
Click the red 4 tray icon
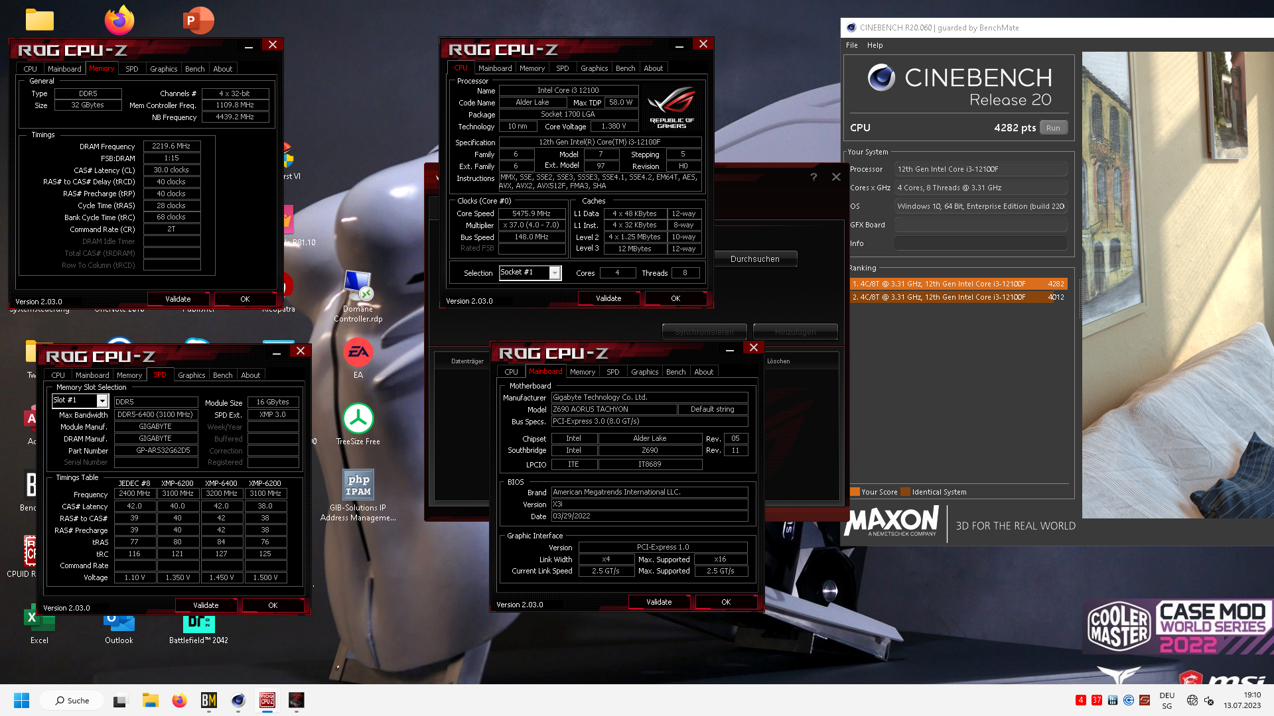click(1081, 700)
